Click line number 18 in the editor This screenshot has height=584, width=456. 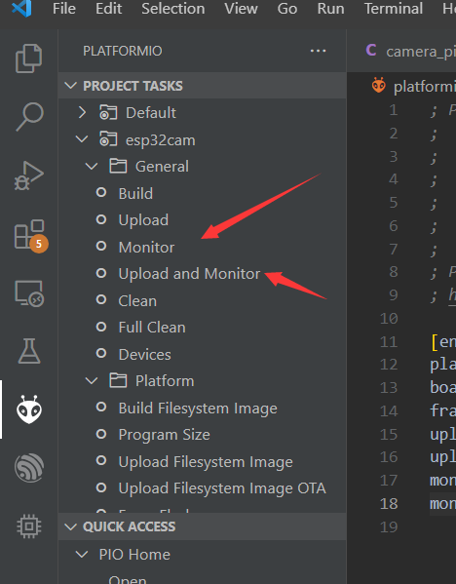tap(389, 503)
